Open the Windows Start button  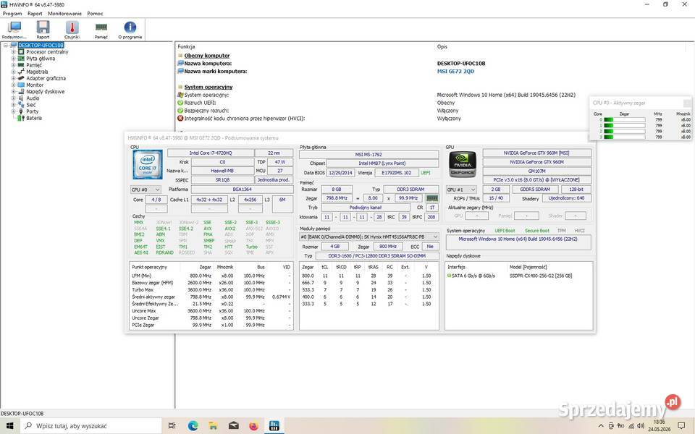point(9,425)
